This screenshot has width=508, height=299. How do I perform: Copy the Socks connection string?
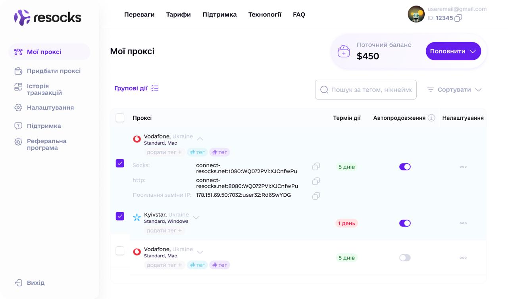point(316,167)
